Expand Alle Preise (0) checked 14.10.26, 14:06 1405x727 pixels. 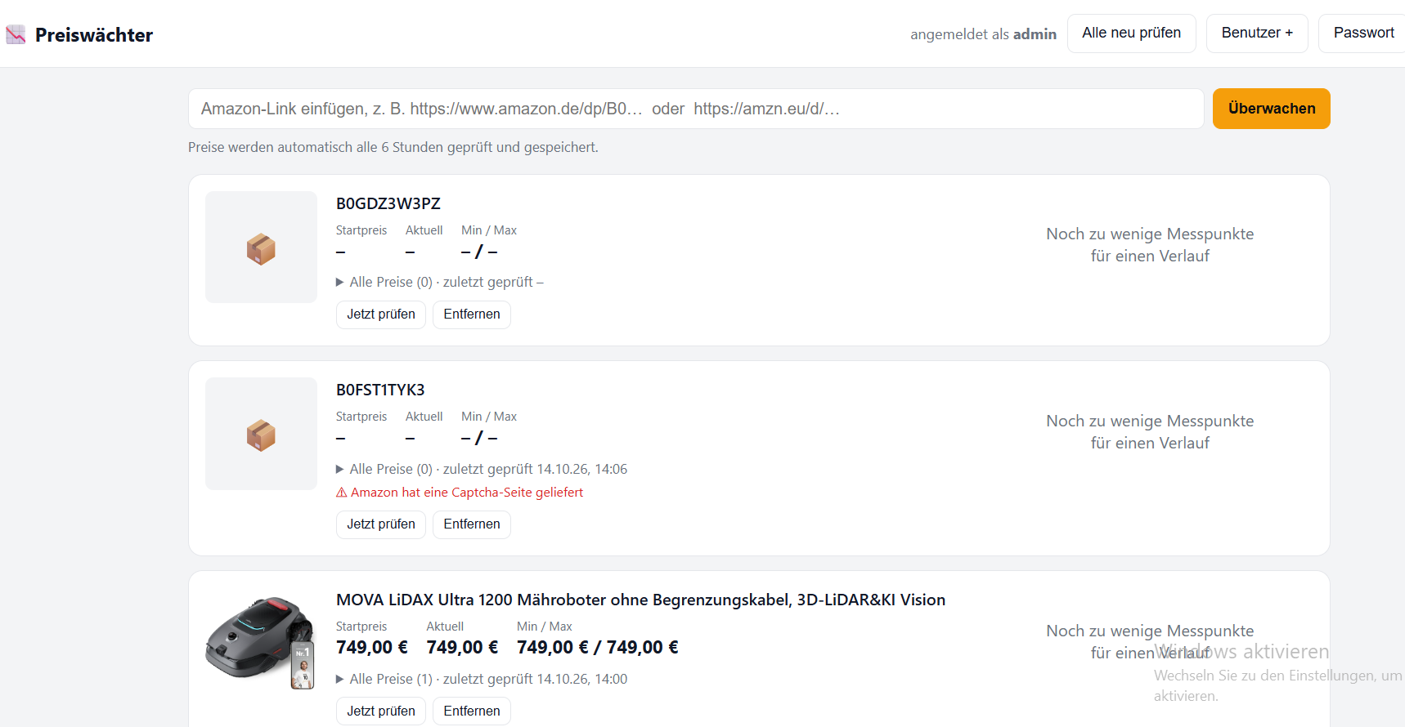point(482,469)
